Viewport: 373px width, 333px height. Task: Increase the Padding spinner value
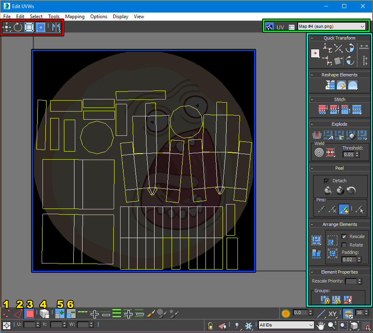coord(360,258)
